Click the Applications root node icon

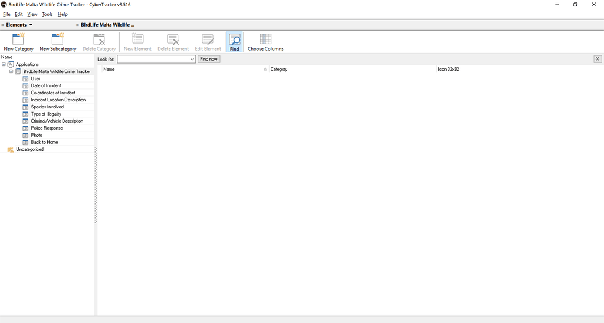(11, 64)
